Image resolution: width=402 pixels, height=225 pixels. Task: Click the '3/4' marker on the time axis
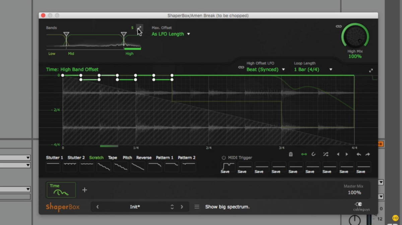[x=281, y=148]
